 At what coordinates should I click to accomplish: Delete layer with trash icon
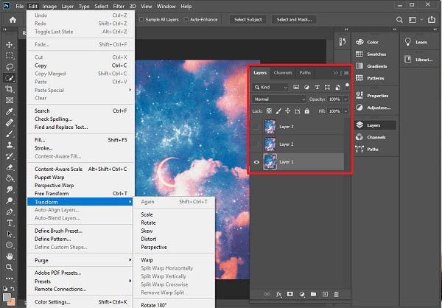tap(336, 294)
